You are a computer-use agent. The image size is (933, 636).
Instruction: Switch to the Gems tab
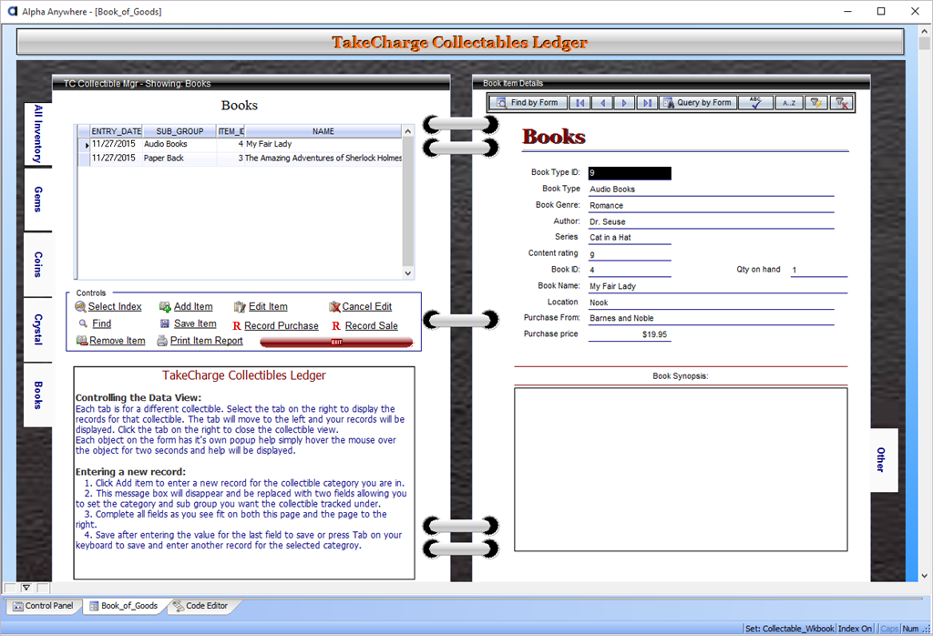pyautogui.click(x=38, y=199)
